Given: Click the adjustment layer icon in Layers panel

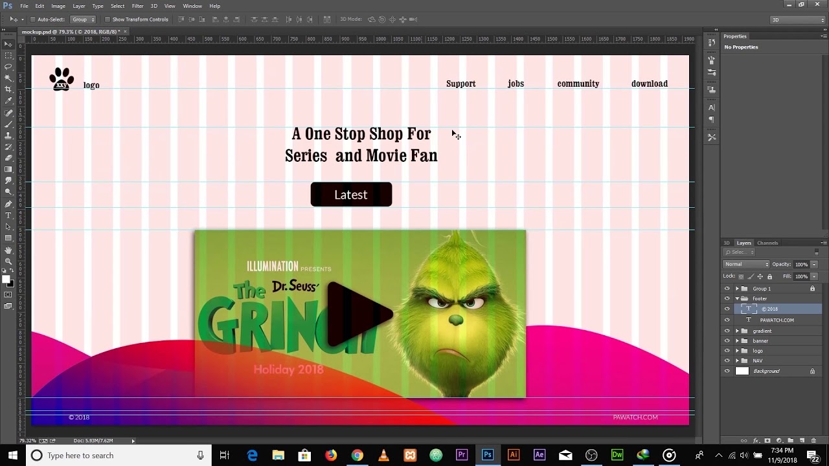Looking at the screenshot, I should [x=779, y=441].
